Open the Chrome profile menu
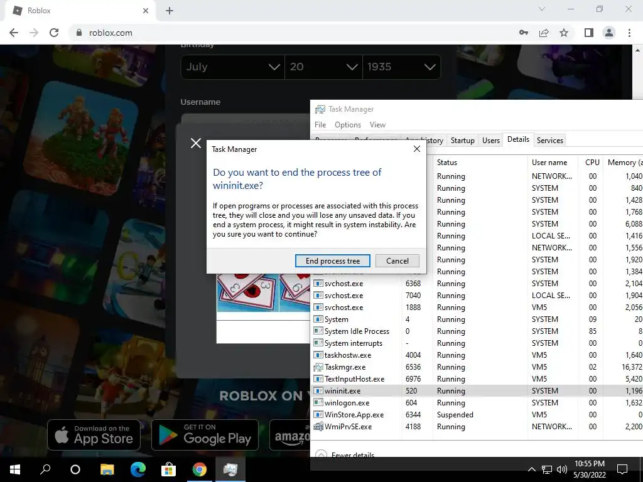This screenshot has width=643, height=482. [x=609, y=33]
